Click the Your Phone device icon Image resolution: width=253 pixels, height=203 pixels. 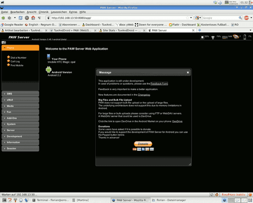(48, 56)
